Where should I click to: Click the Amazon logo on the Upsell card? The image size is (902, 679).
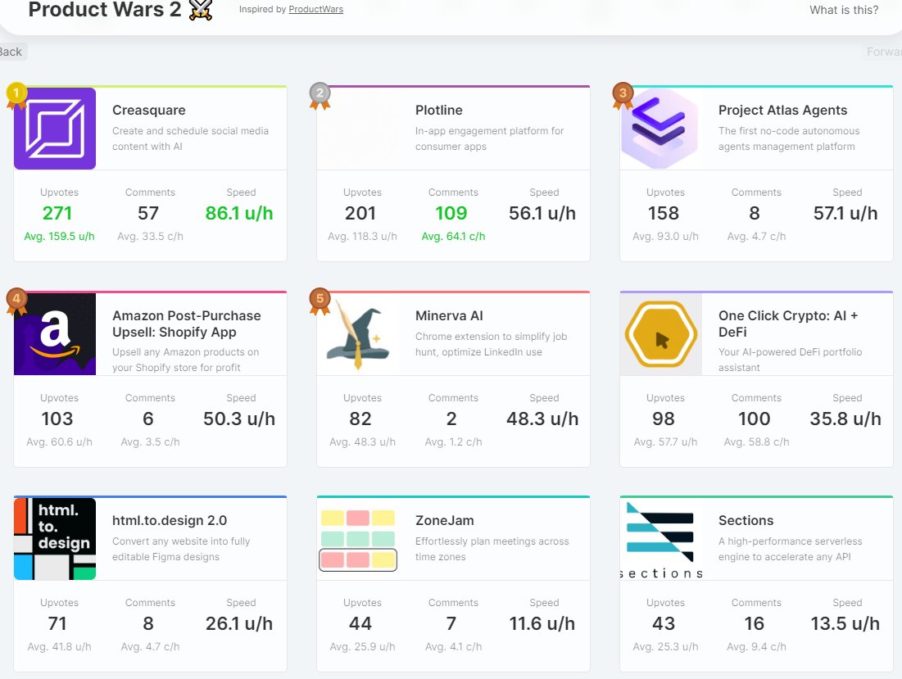tap(54, 334)
